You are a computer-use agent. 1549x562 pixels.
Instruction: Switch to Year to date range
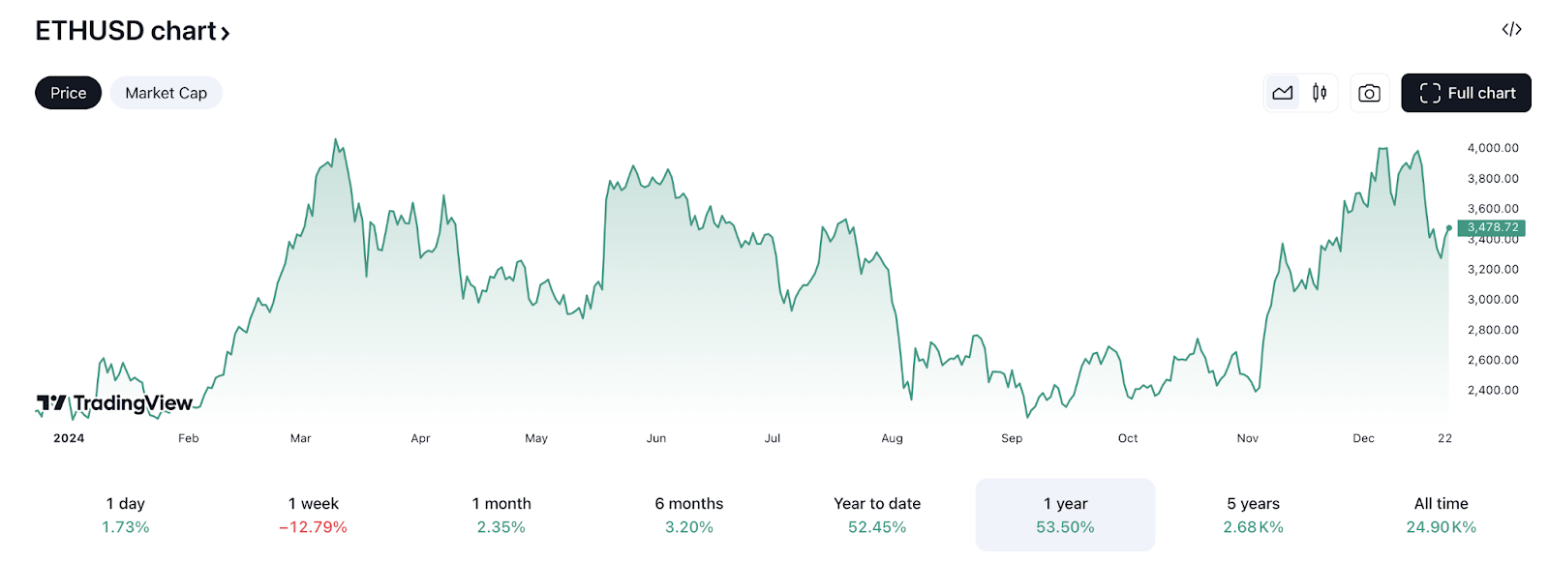[877, 515]
